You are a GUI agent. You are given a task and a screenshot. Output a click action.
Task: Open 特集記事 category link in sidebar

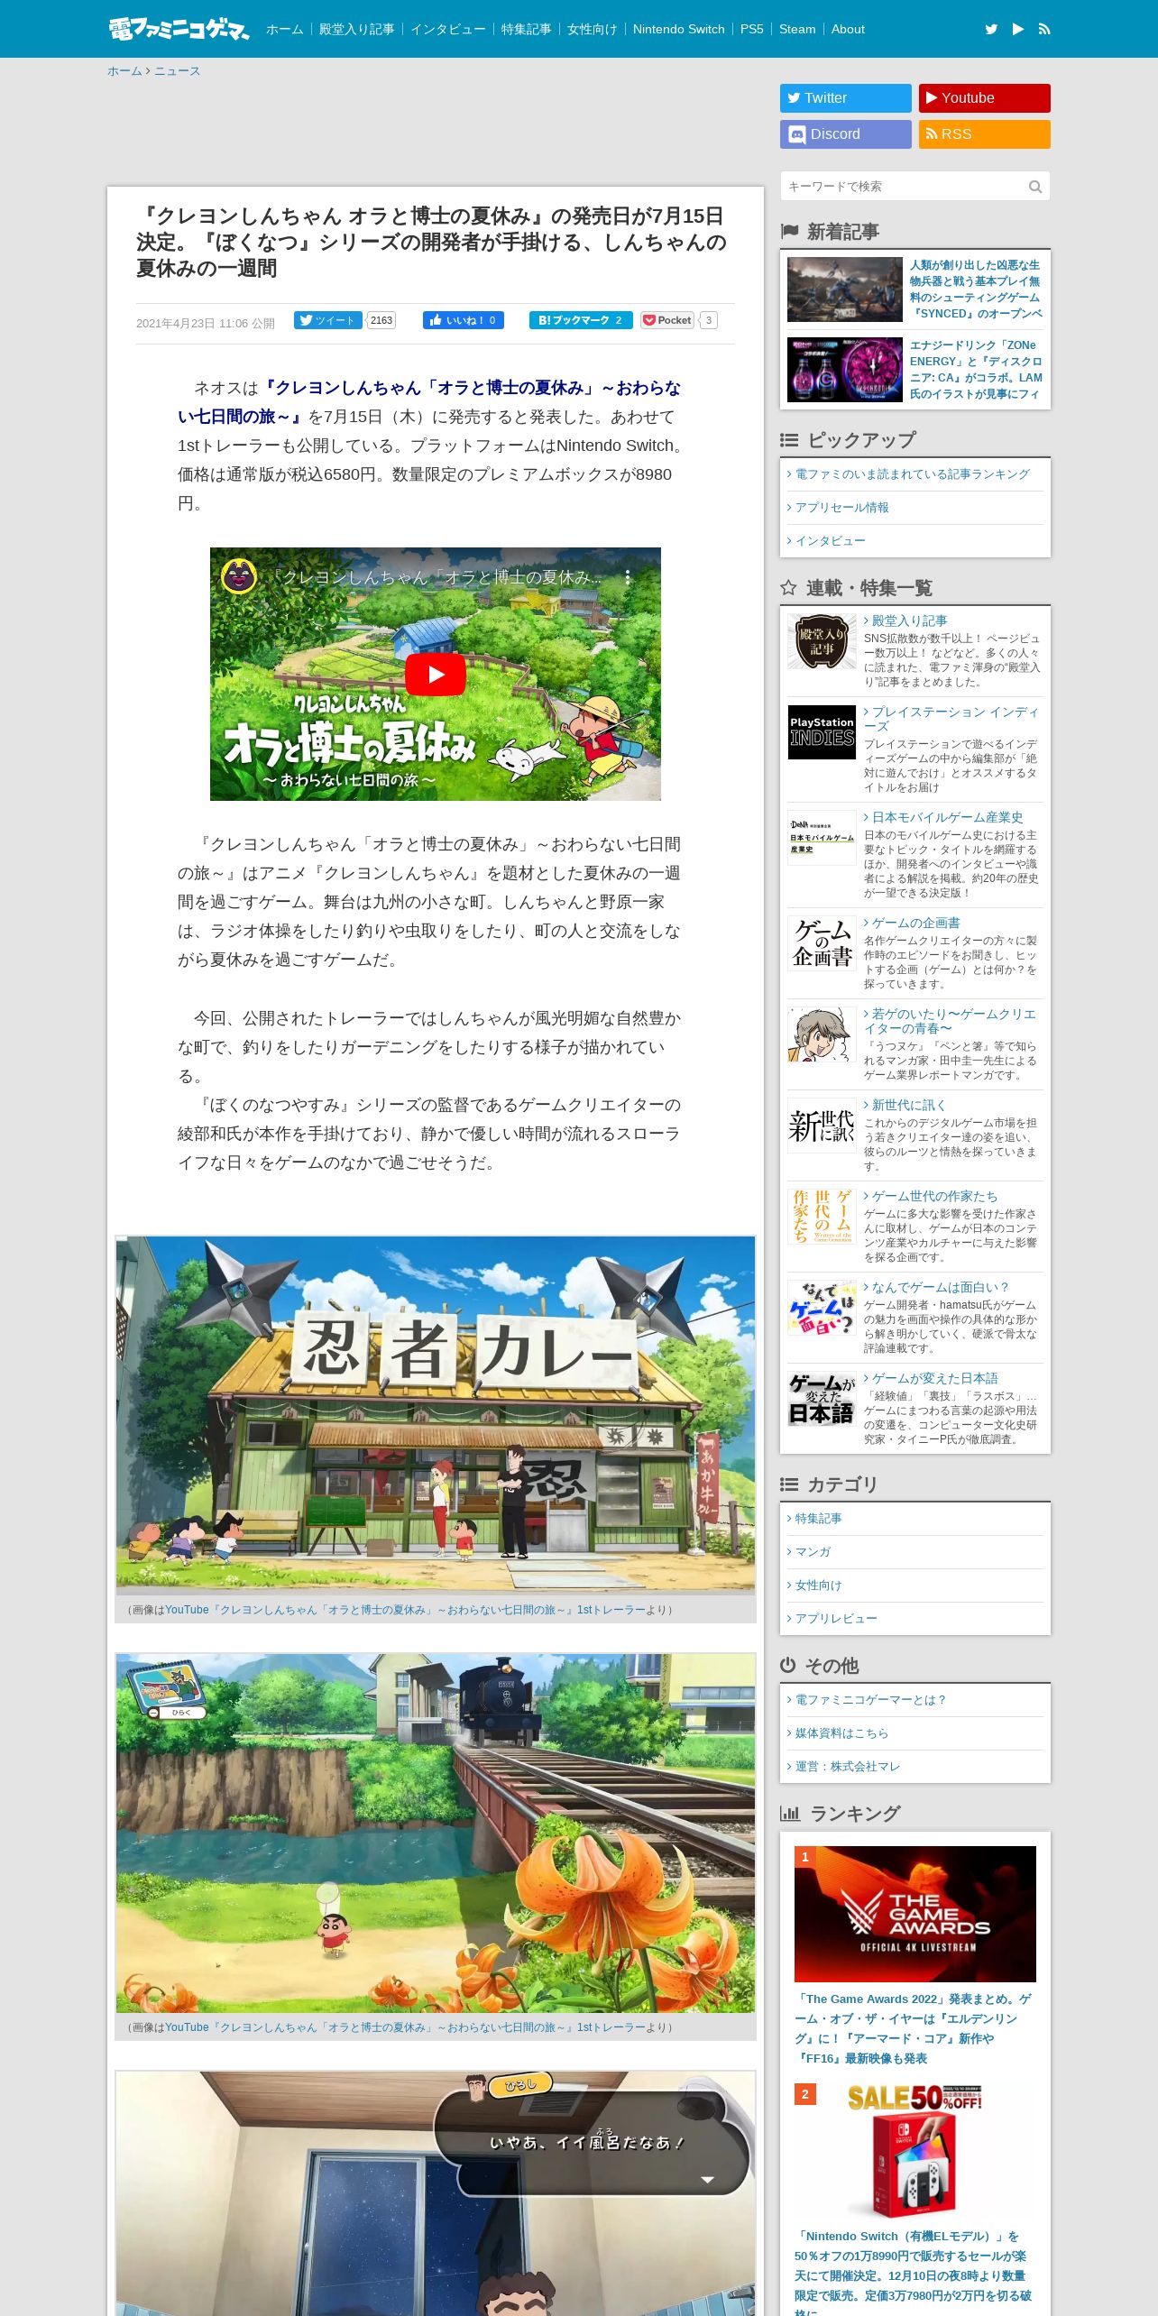pos(818,1519)
